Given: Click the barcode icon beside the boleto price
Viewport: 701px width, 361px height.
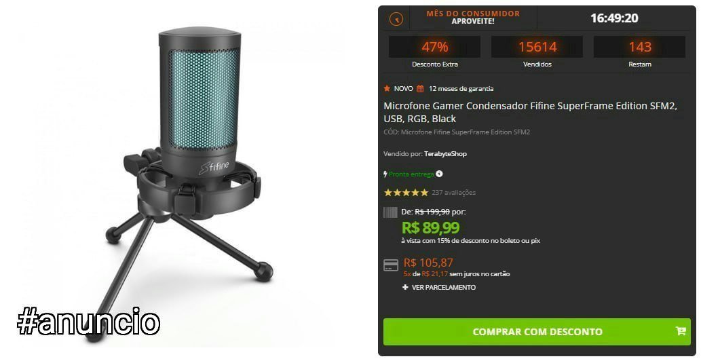Looking at the screenshot, I should coord(390,212).
